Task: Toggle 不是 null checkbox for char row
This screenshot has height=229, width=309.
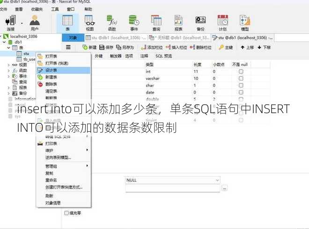Action: 241,85
